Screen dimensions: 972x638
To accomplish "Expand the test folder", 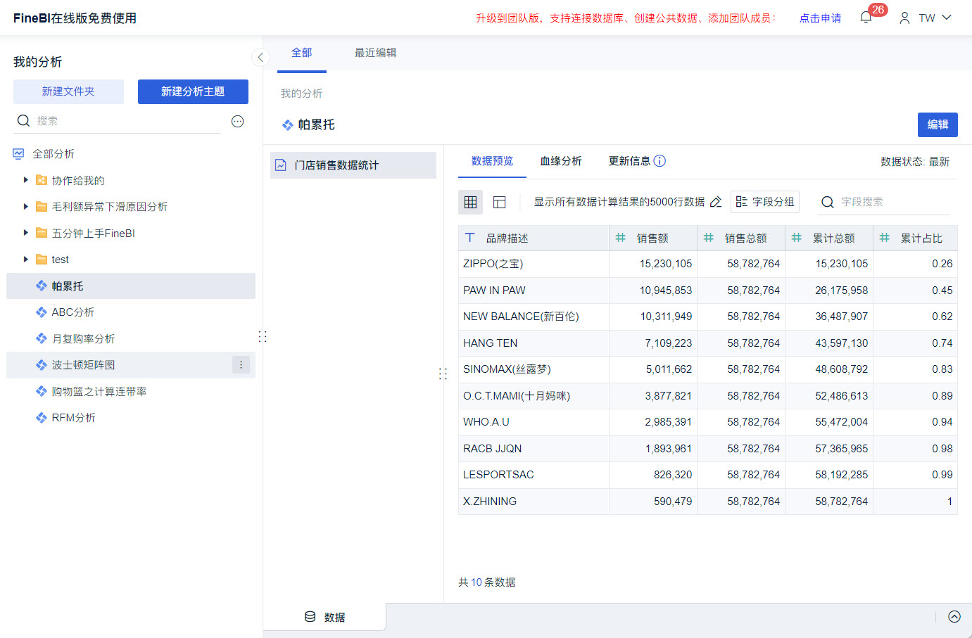I will [x=26, y=260].
